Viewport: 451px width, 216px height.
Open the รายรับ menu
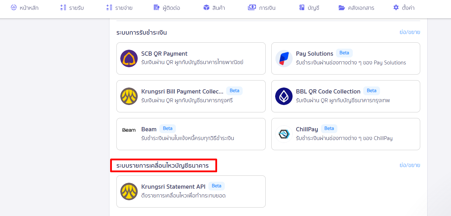pos(72,8)
